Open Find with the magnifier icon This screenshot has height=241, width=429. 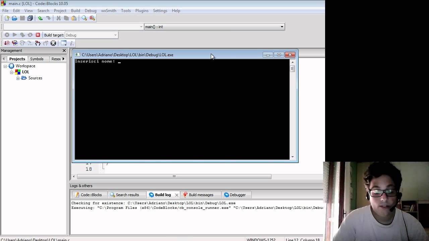click(84, 18)
